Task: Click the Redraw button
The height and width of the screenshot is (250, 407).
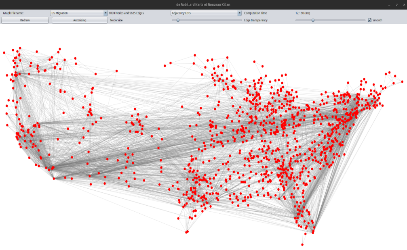Action: (x=25, y=20)
